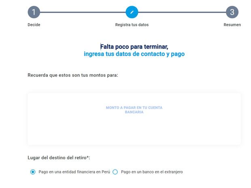Choose the Pago en un banco en el extranjero radio button

[115, 172]
